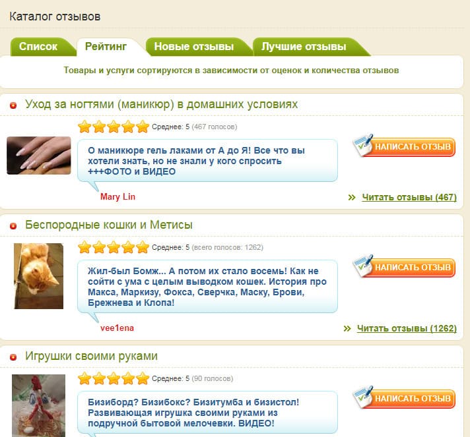The width and height of the screenshot is (470, 437).
Task: Open the Новые отзывы tab
Action: [193, 47]
